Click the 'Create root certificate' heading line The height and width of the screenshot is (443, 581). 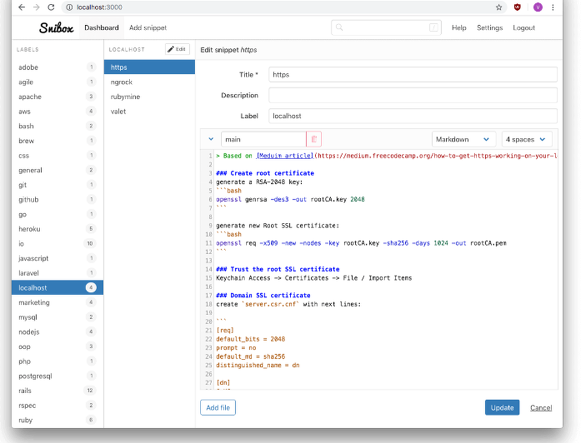pos(265,173)
